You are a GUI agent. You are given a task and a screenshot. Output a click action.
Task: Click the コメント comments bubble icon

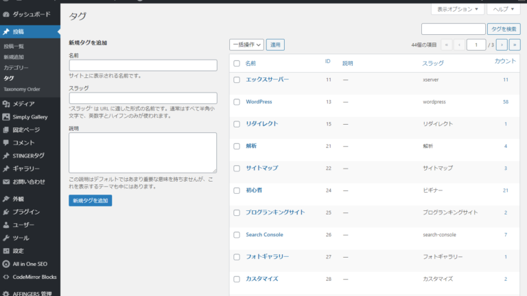6,143
